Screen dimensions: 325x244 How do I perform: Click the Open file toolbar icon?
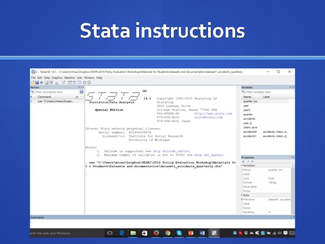tap(32, 83)
